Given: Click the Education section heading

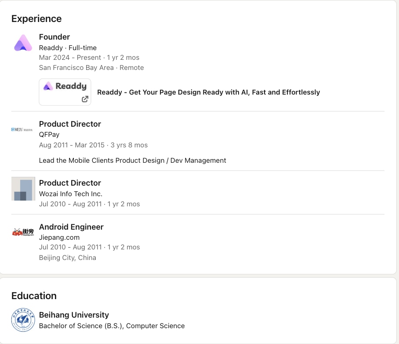Looking at the screenshot, I should tap(34, 296).
